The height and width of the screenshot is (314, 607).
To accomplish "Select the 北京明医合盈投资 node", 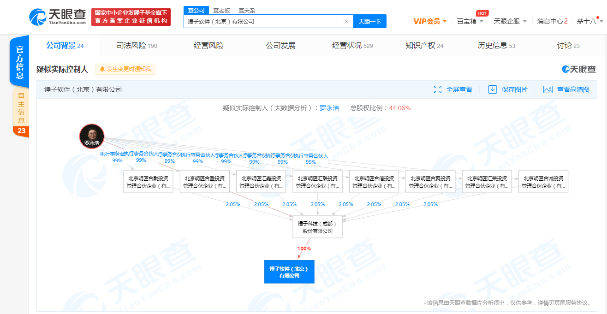I will (204, 182).
